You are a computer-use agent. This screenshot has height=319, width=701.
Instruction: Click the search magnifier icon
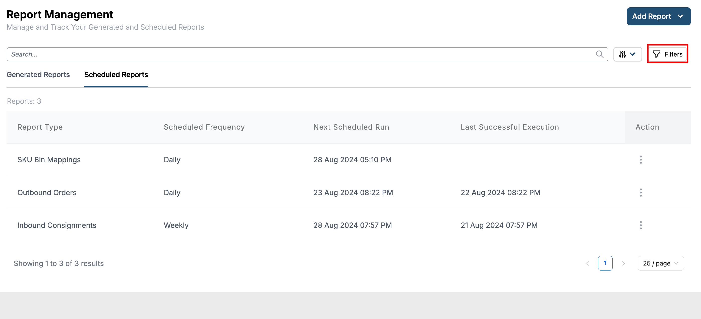coord(600,54)
